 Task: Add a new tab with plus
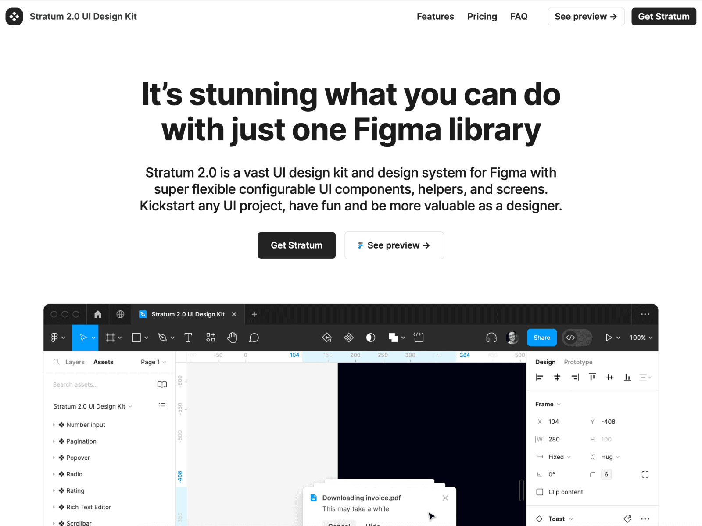pyautogui.click(x=254, y=314)
